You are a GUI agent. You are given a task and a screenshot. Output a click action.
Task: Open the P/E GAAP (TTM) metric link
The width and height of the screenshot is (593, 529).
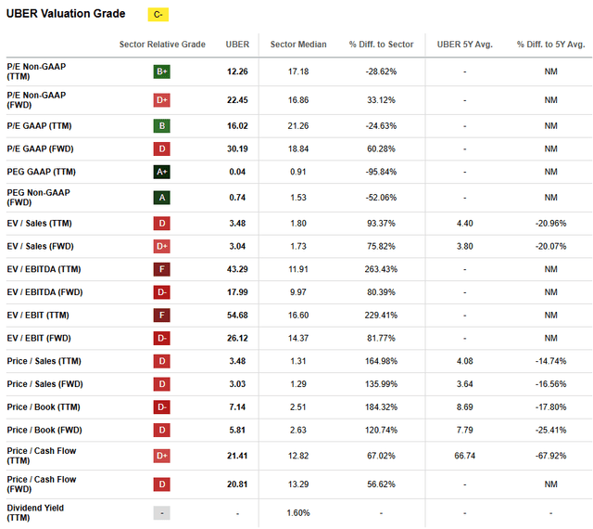tap(39, 126)
